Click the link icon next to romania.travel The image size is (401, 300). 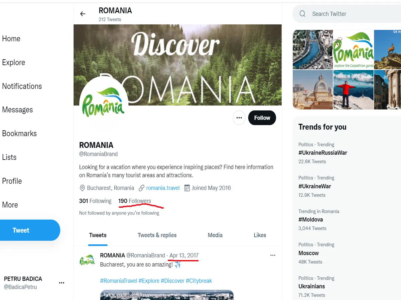[x=141, y=188]
